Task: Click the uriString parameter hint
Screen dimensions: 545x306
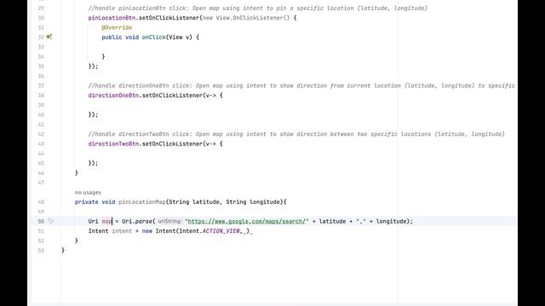Action: 169,221
